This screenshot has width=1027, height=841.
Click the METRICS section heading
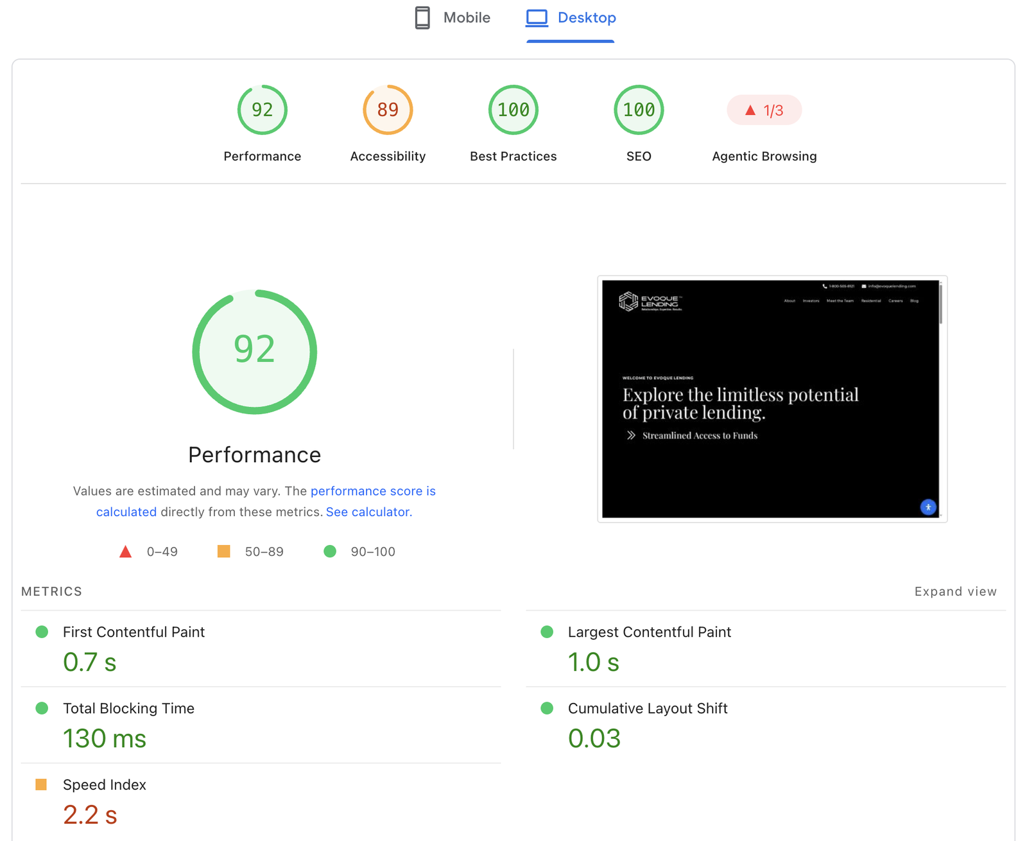(x=51, y=591)
